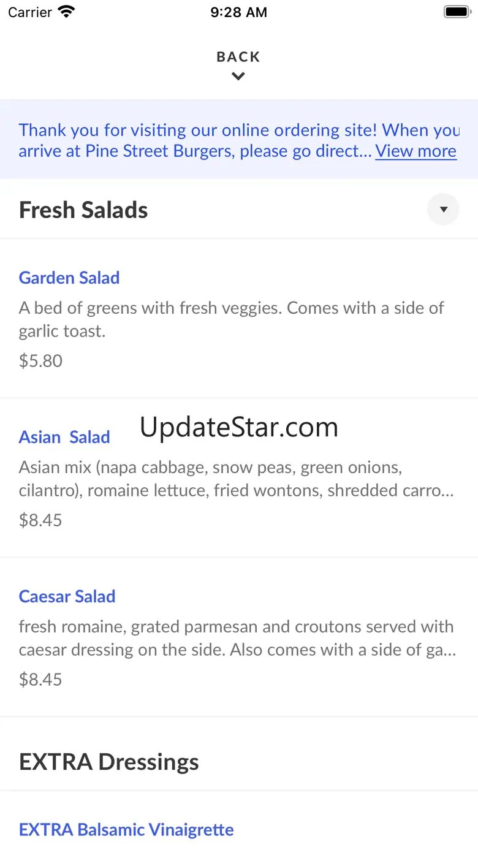Choose the Caesar Salad title
Viewport: 478px width, 850px height.
67,596
